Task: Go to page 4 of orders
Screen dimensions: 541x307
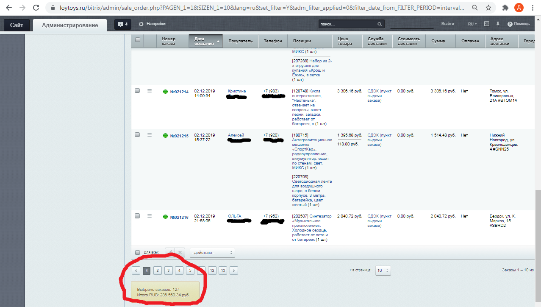Action: coord(179,270)
